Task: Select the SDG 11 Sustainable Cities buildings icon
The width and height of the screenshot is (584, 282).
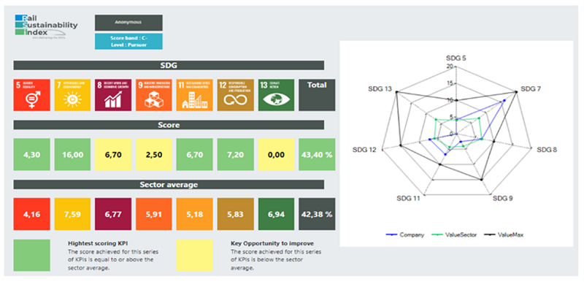Action: (194, 95)
